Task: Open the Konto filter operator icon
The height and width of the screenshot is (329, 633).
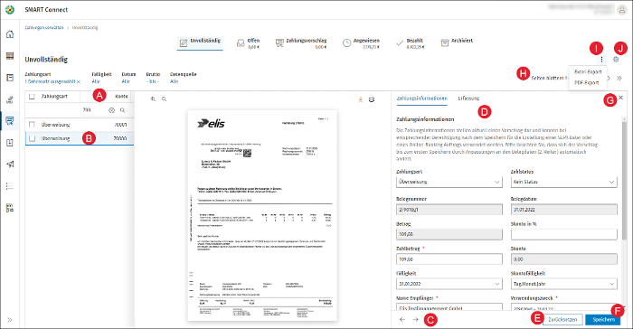Action: [x=111, y=110]
